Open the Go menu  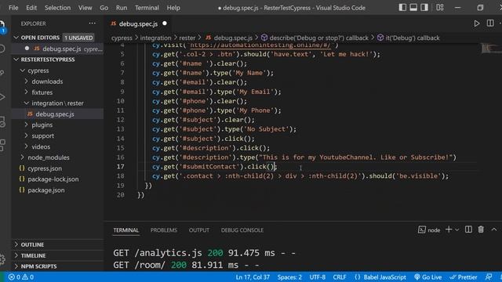tap(104, 8)
